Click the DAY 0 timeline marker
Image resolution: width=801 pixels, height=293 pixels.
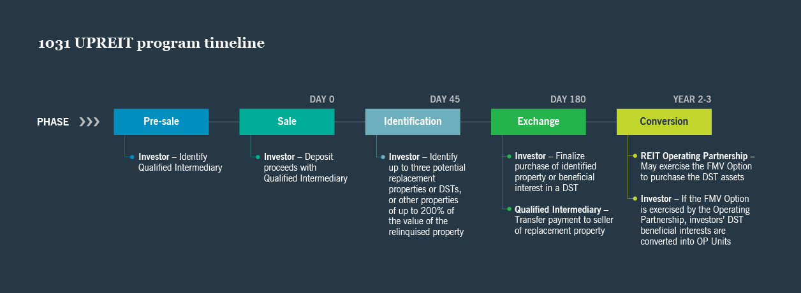click(321, 99)
